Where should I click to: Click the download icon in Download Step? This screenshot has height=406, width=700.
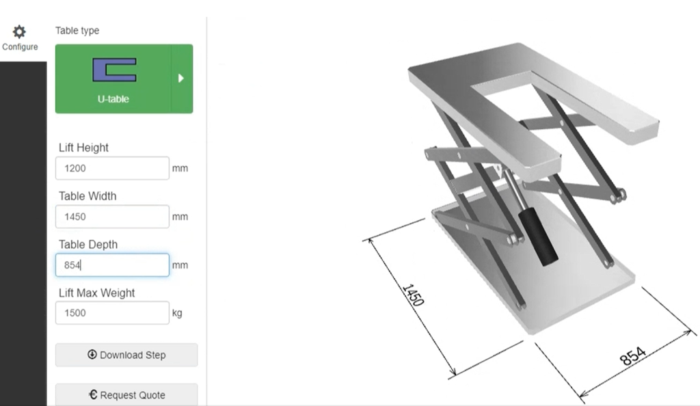[x=92, y=355]
